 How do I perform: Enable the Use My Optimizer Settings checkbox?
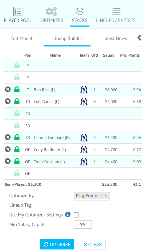pos(76,215)
